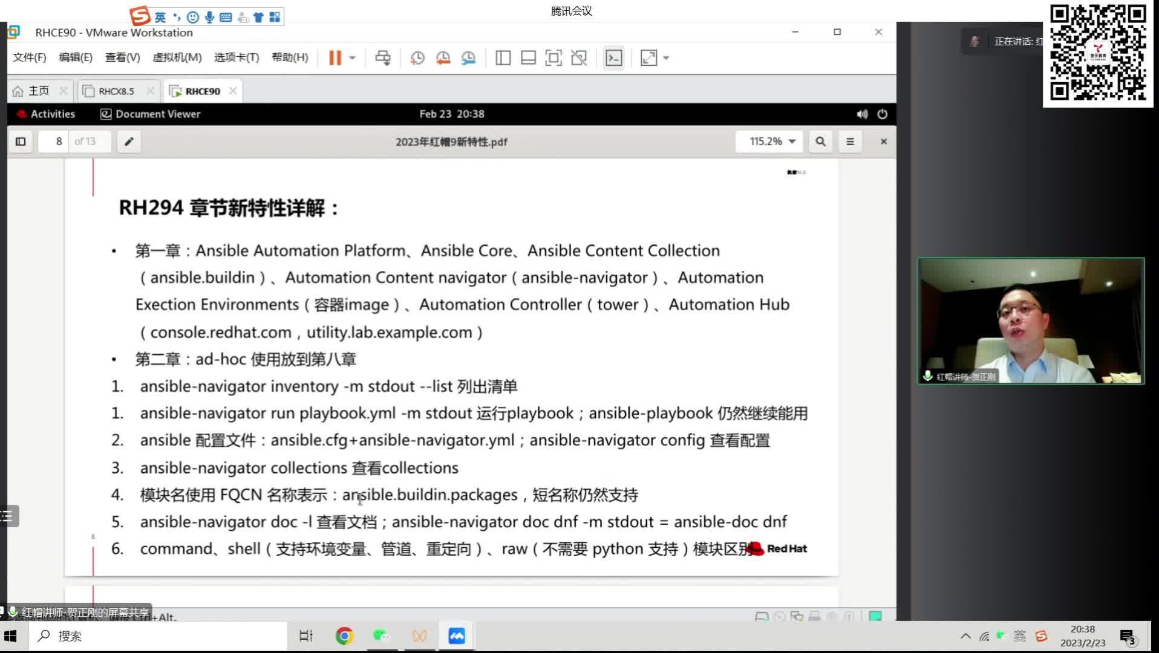Open search in Document Viewer
The width and height of the screenshot is (1159, 653).
click(x=820, y=141)
